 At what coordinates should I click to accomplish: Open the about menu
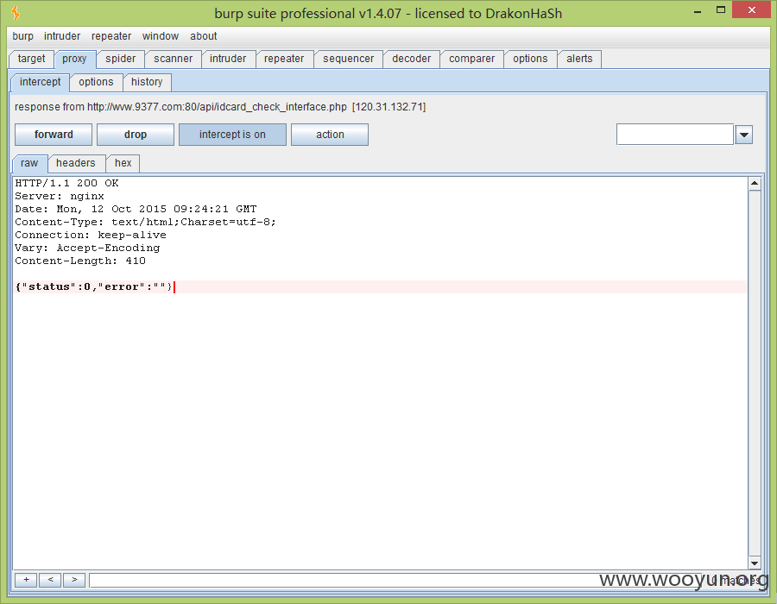(x=204, y=36)
